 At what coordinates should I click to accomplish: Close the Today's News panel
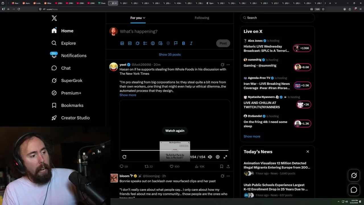[x=308, y=151]
